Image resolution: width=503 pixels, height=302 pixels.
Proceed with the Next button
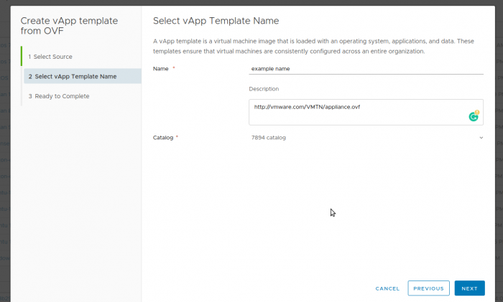click(x=470, y=288)
